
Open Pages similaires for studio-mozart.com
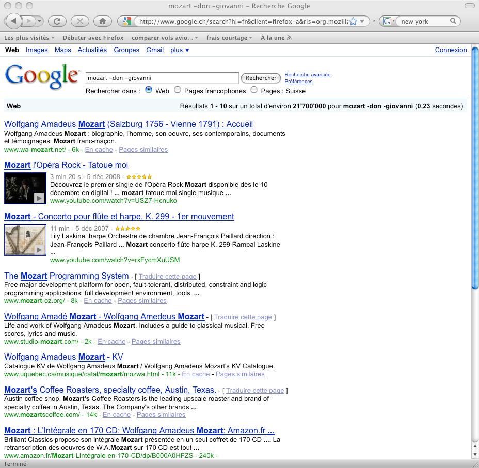(x=156, y=341)
